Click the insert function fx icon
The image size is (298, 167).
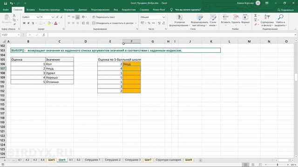coord(44,35)
